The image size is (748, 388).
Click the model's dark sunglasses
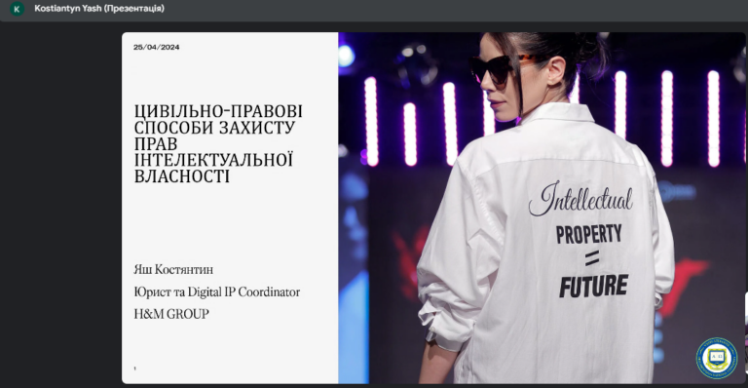pos(500,68)
